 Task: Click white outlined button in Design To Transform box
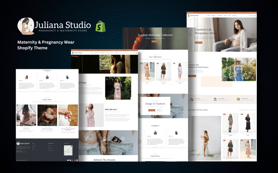pyautogui.click(x=159, y=110)
